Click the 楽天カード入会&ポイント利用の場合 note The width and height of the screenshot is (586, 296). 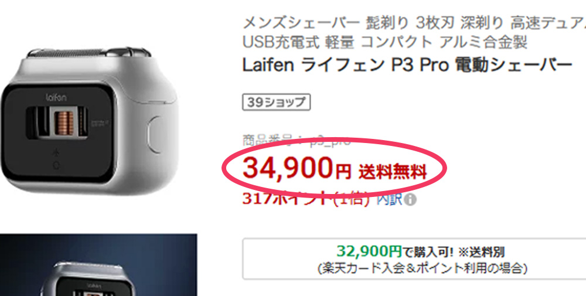(x=423, y=268)
